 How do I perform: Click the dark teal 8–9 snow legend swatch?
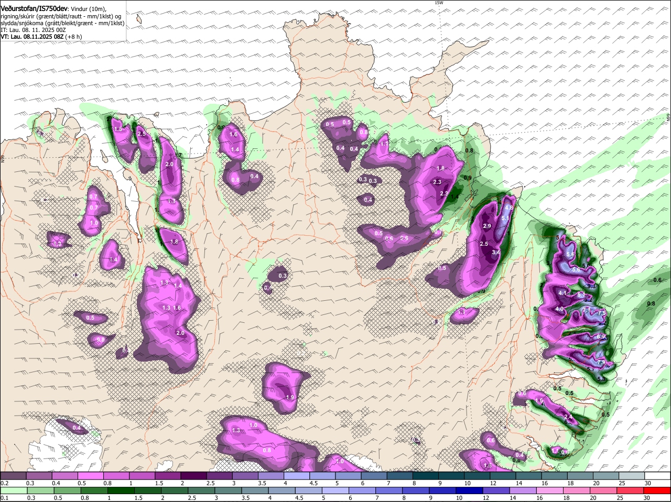tap(426, 475)
